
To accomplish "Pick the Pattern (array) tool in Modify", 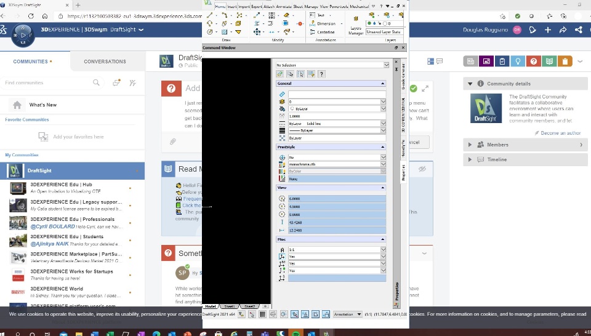I will tap(271, 15).
